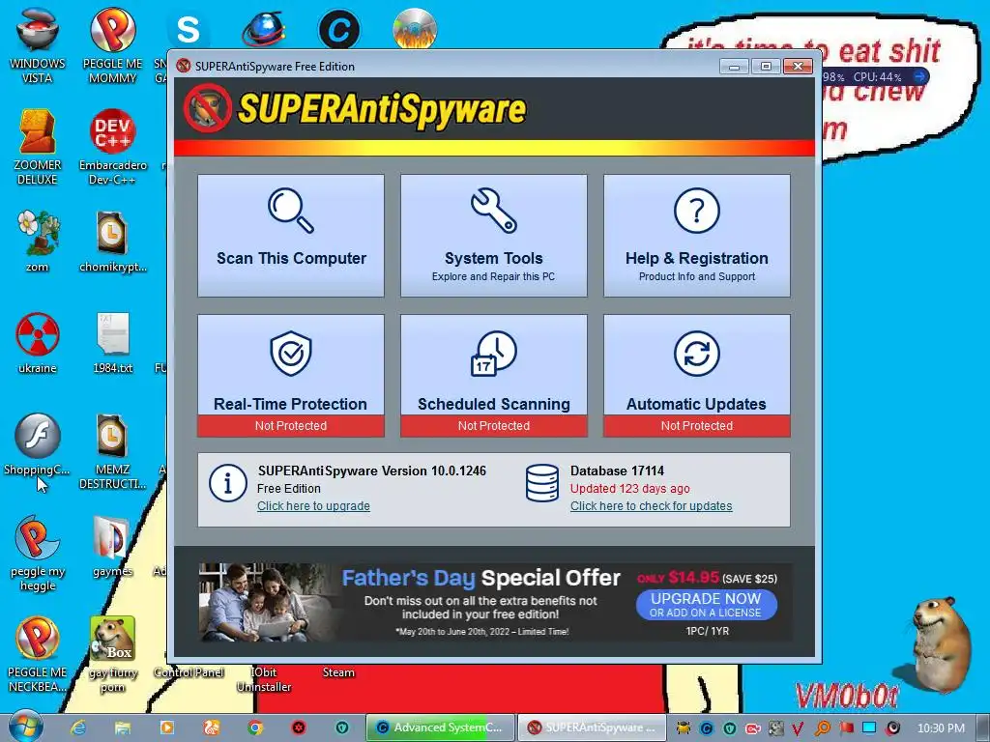Click Internet Explorer icon in taskbar
The height and width of the screenshot is (742, 990).
(78, 728)
